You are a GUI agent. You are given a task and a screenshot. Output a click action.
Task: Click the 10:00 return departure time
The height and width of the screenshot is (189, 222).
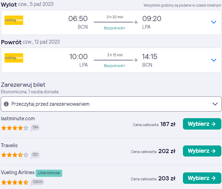78,57
